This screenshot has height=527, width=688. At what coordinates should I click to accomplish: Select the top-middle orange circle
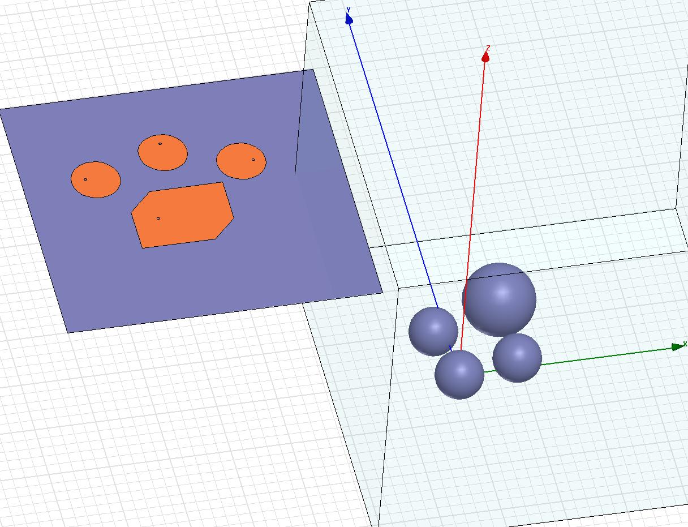[x=162, y=153]
